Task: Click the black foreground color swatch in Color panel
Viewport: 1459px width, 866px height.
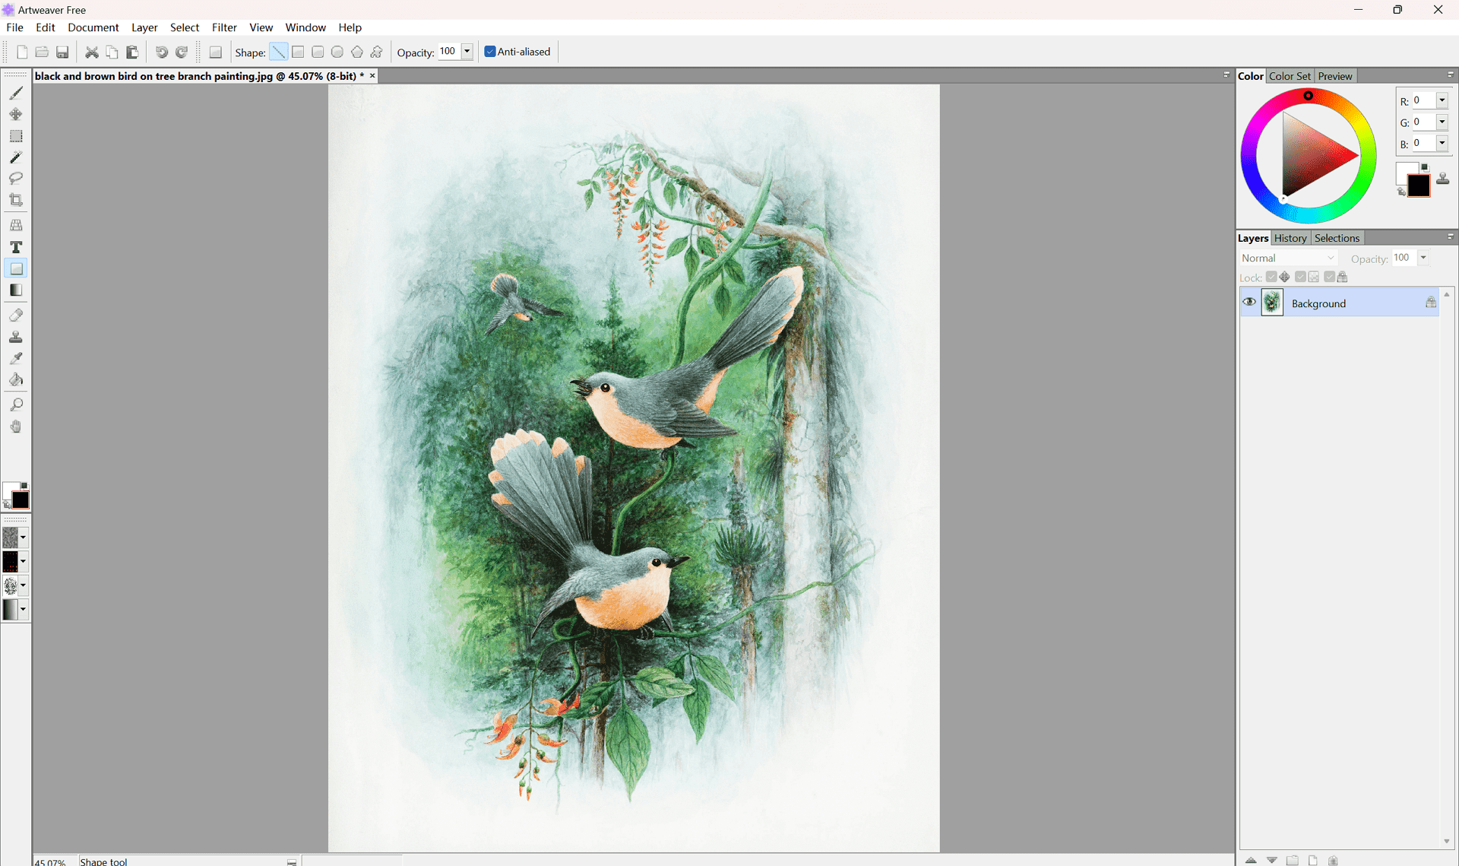Action: pos(1419,186)
